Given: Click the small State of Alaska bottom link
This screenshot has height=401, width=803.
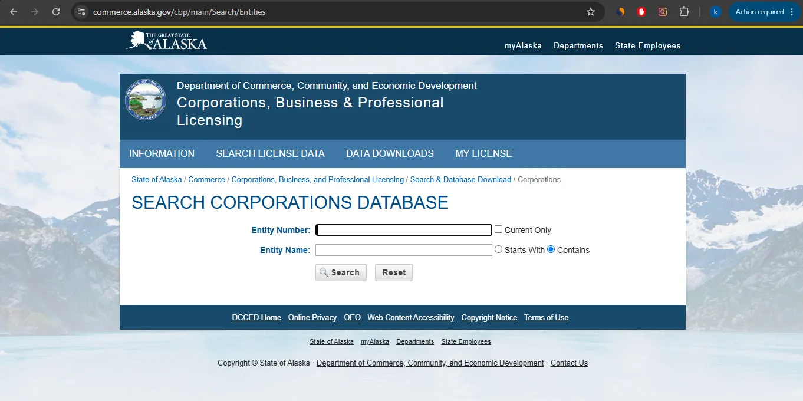Looking at the screenshot, I should [331, 341].
